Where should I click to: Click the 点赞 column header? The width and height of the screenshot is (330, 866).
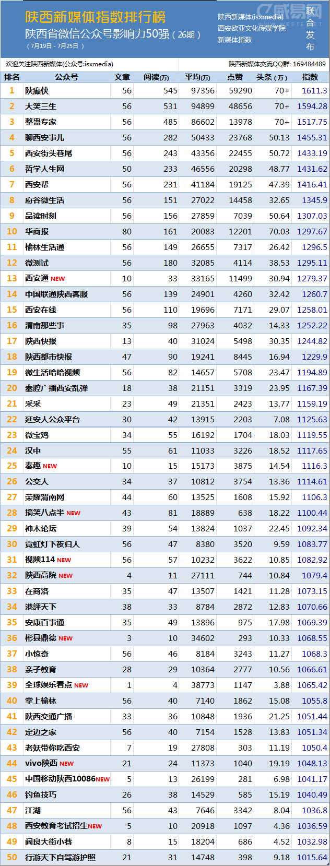235,77
